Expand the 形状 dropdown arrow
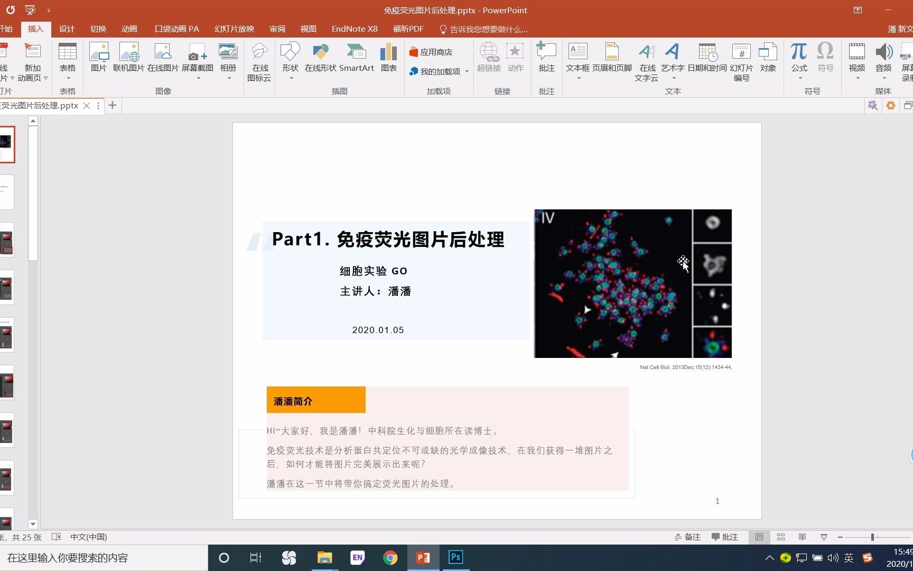The width and height of the screenshot is (913, 571). (291, 78)
